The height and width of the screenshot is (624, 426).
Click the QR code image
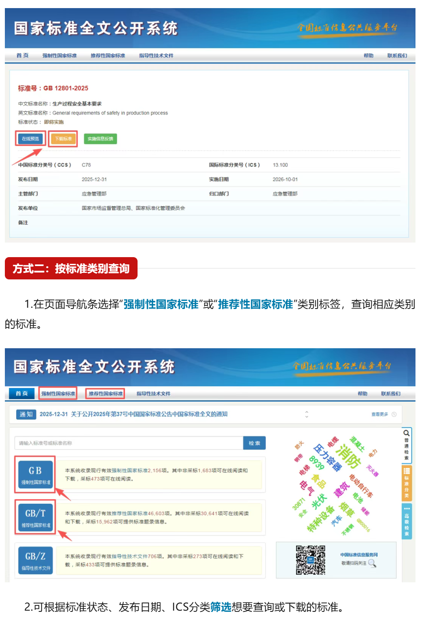[310, 560]
